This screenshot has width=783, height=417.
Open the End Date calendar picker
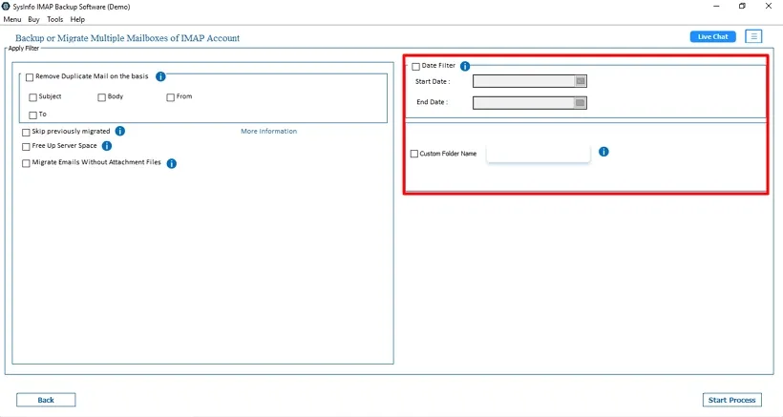point(580,103)
